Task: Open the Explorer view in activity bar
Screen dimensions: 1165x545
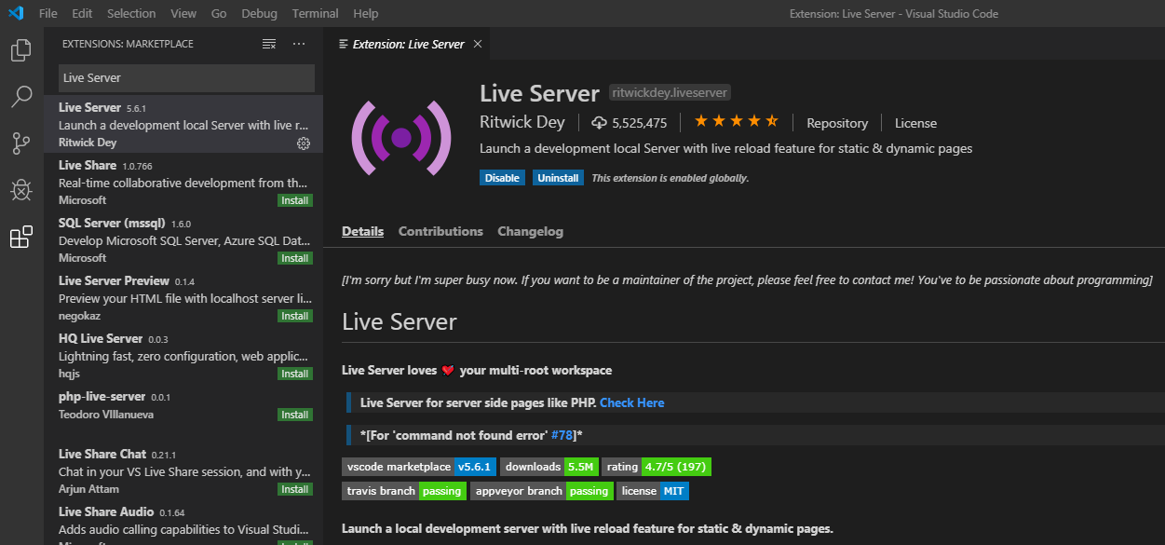Action: (x=20, y=49)
